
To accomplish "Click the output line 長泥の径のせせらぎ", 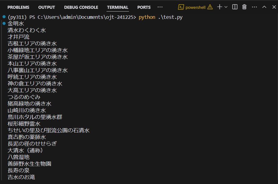I will click(32, 144).
